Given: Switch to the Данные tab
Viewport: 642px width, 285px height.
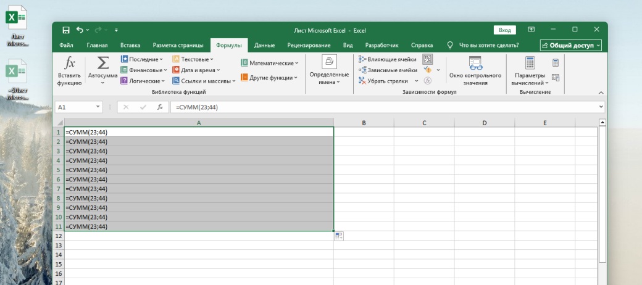Looking at the screenshot, I should (x=264, y=46).
